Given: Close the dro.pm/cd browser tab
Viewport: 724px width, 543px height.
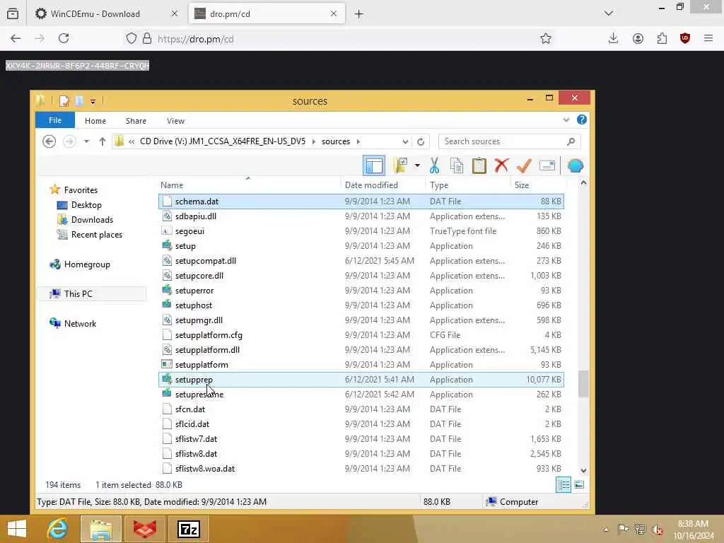Looking at the screenshot, I should tap(334, 14).
